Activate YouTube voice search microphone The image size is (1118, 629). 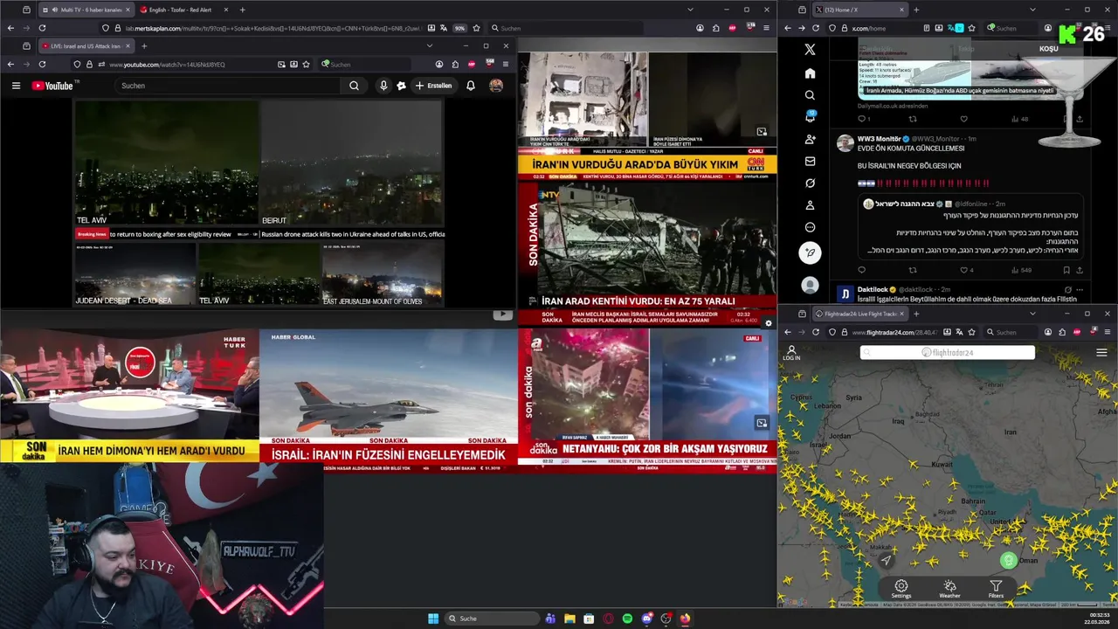(383, 86)
